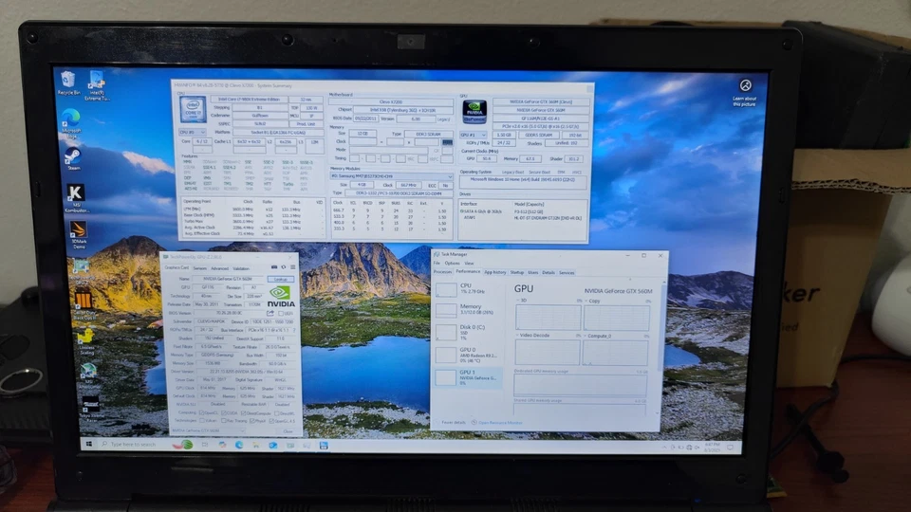This screenshot has height=512, width=911.
Task: Open the GPU-Z hamburger menu icon
Action: (x=293, y=267)
